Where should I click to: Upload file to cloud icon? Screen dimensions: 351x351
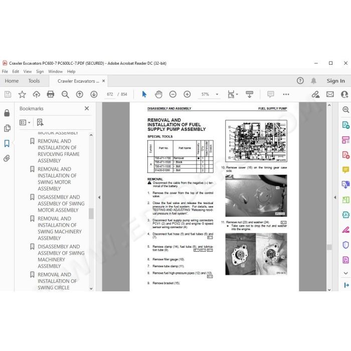36,94
